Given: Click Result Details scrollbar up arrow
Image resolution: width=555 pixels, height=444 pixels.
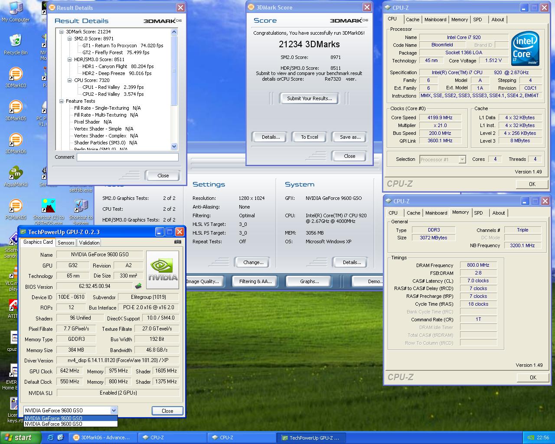Looking at the screenshot, I should [174, 32].
